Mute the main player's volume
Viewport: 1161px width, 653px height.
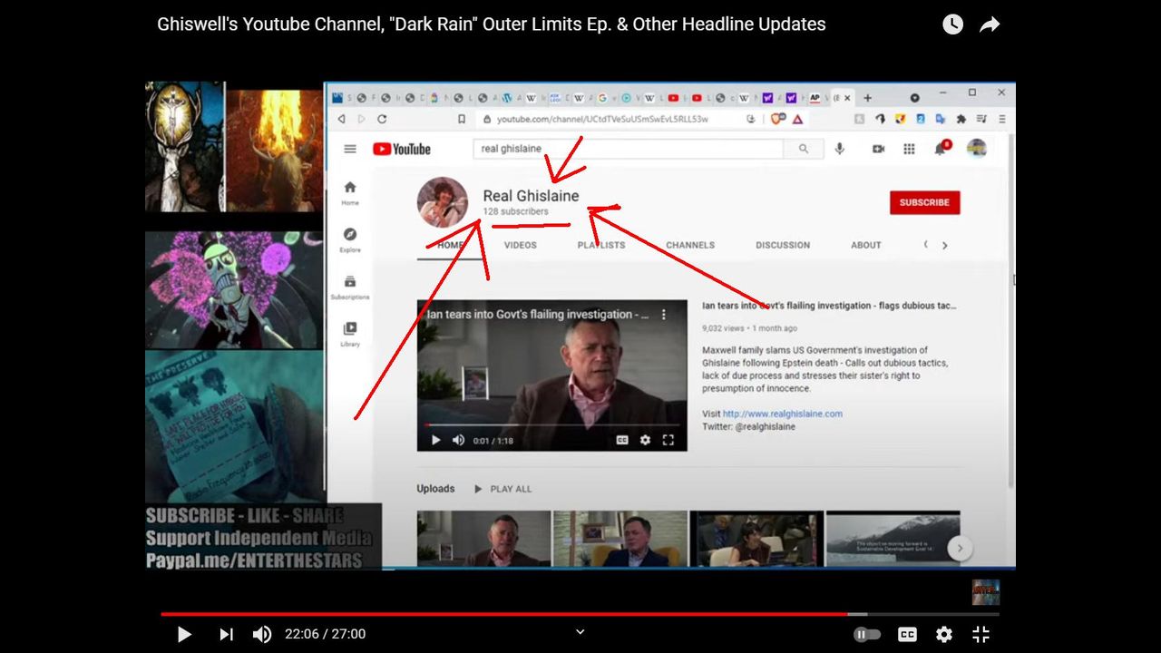coord(262,635)
